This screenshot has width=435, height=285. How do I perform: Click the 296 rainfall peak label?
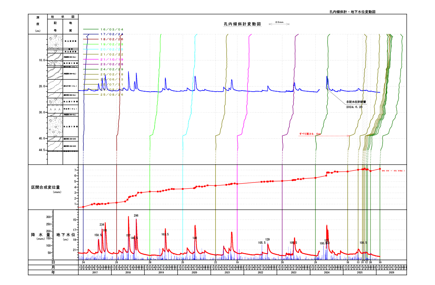[x=136, y=215]
